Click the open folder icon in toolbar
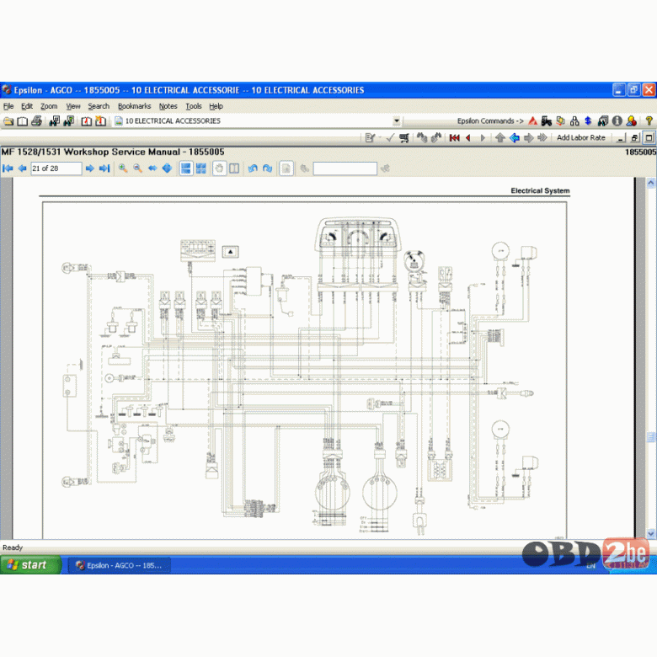The width and height of the screenshot is (657, 657). tap(8, 121)
